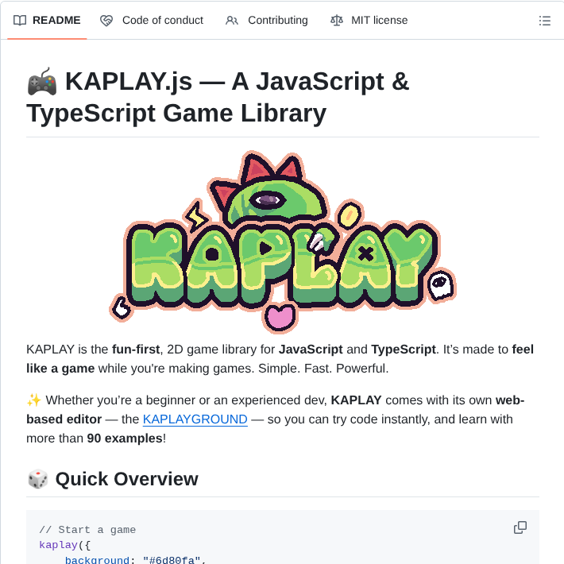Follow the KAPLAYGROUND link

pos(195,419)
